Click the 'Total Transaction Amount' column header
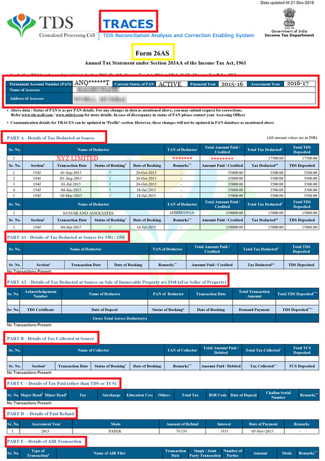 (254, 294)
